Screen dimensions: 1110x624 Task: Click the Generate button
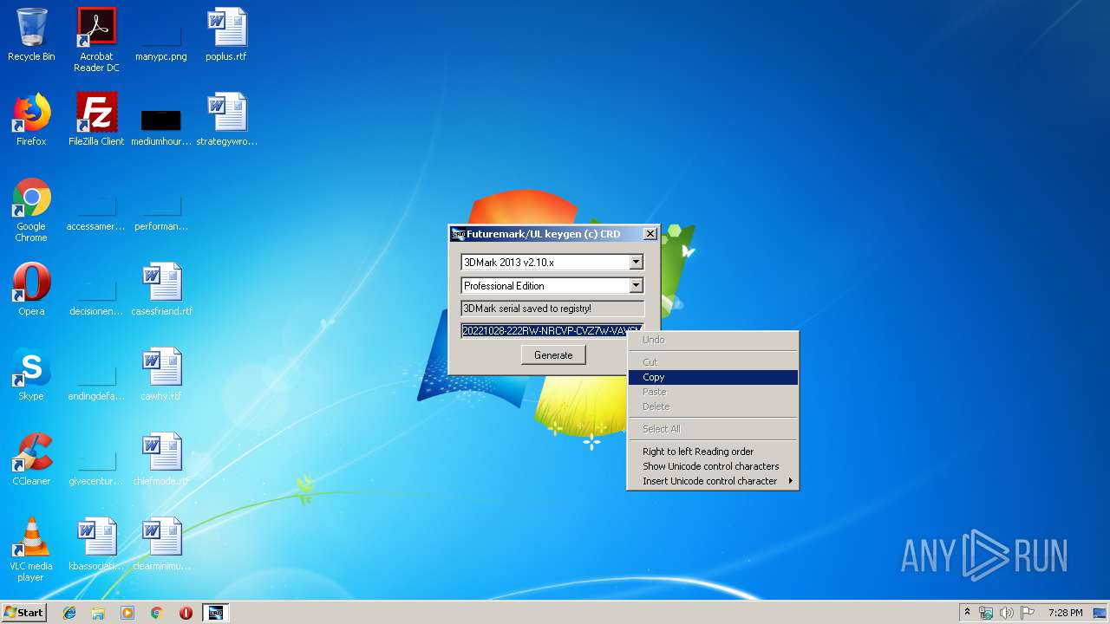tap(553, 354)
